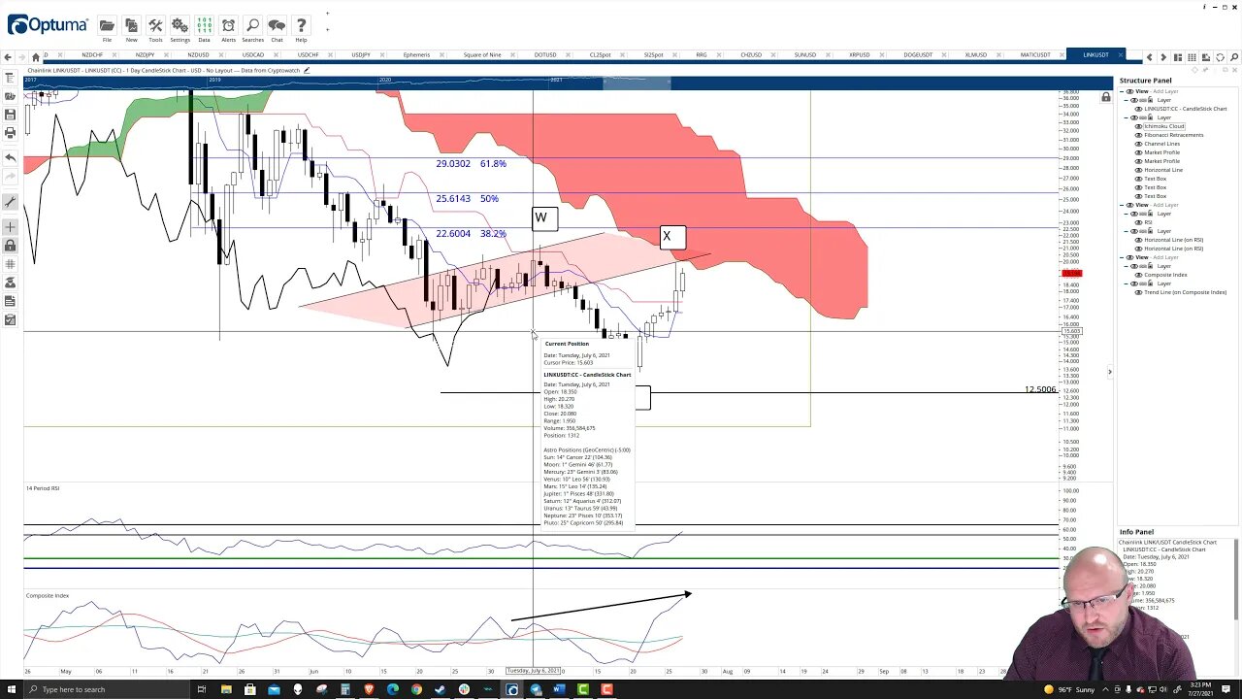Open the Settings gears icon
This screenshot has width=1242, height=699.
(x=180, y=25)
